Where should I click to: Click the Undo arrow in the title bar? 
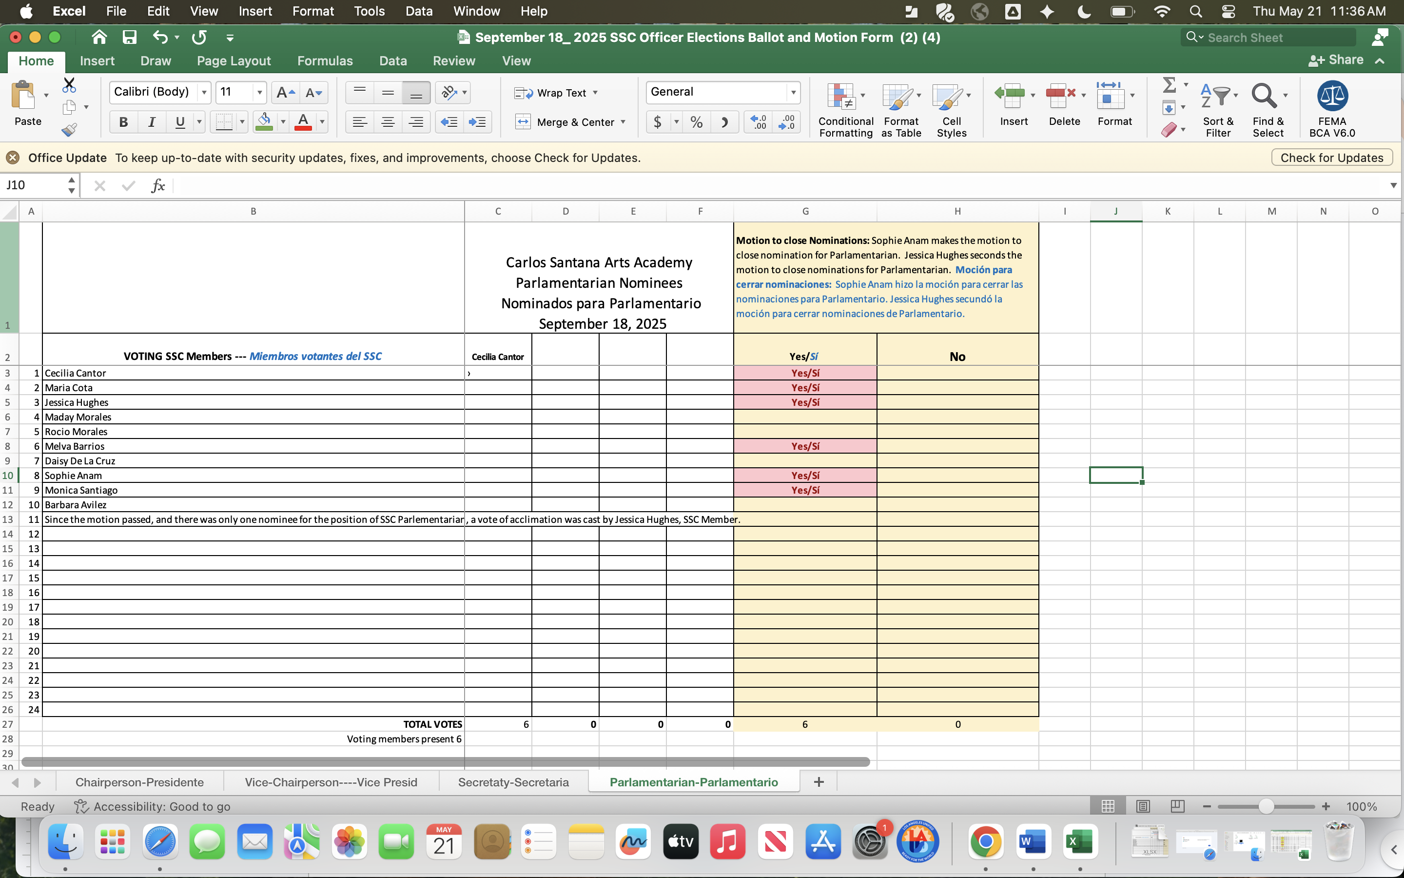(x=160, y=38)
